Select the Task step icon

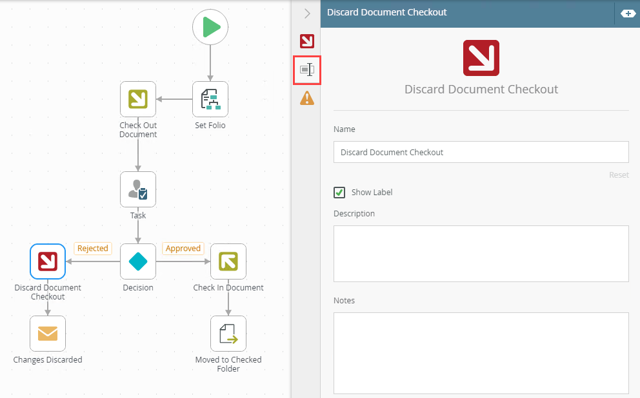(138, 189)
